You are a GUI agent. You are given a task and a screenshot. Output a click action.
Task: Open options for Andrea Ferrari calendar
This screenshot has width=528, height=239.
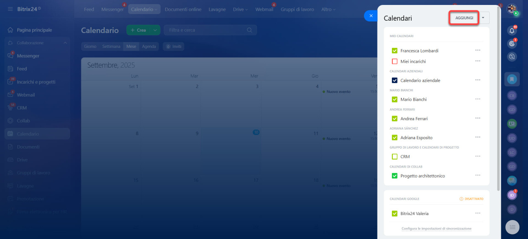click(x=478, y=118)
